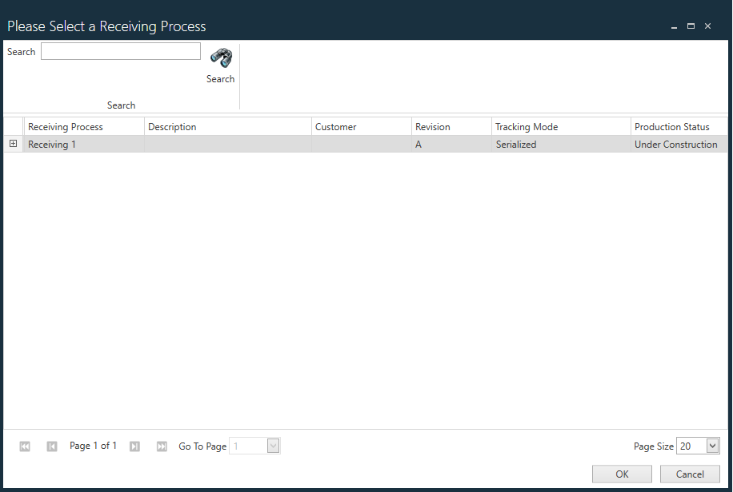This screenshot has height=492, width=733.
Task: Expand the Receiving 1 row details
Action: click(13, 144)
